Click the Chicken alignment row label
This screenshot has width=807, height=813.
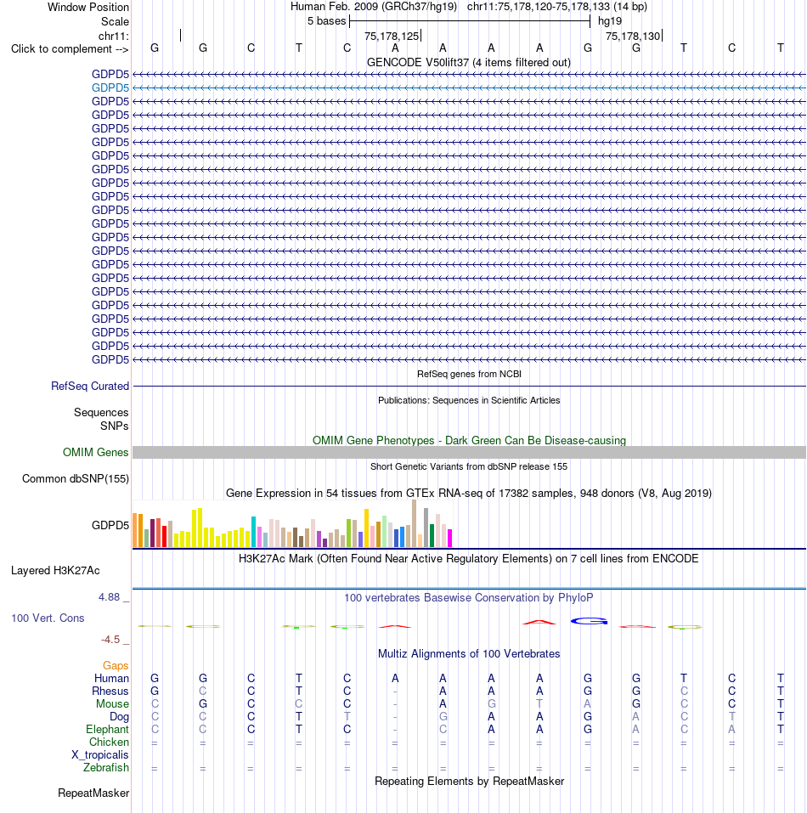(x=109, y=742)
